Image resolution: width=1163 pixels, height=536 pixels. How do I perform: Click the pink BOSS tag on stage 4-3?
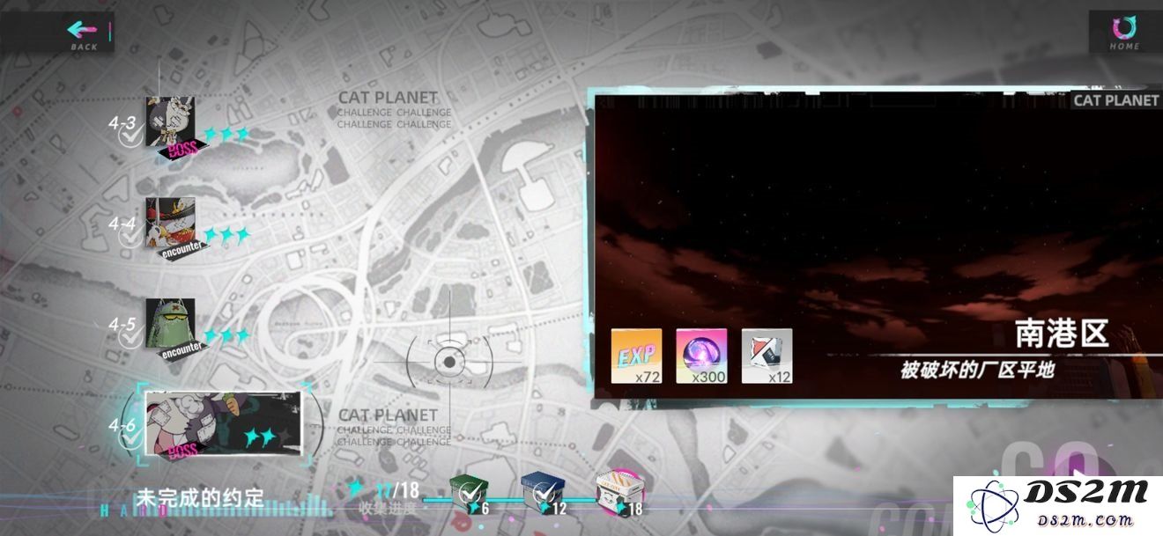point(182,150)
